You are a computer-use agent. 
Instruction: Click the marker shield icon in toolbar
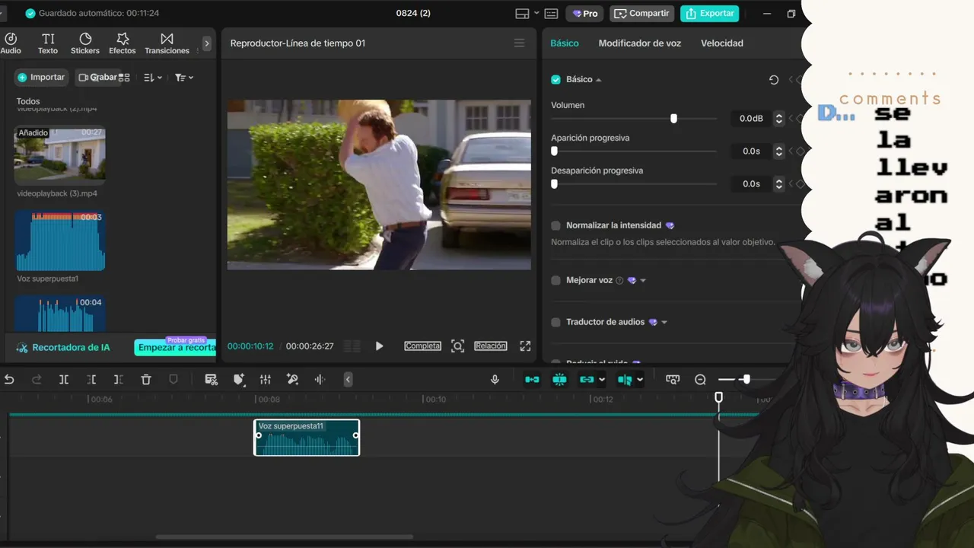pos(173,379)
